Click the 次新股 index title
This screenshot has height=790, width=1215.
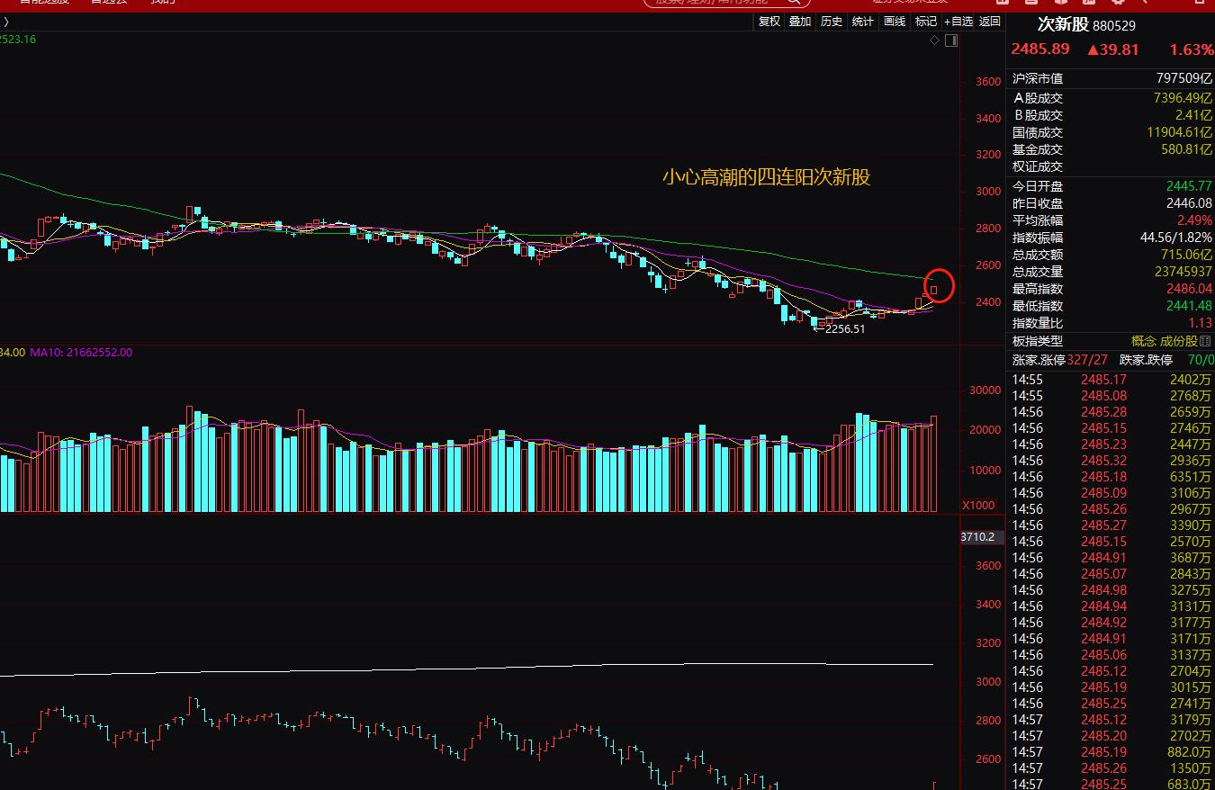click(1063, 25)
